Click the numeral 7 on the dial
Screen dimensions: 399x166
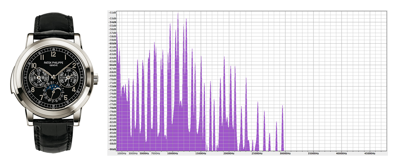tap(41, 98)
